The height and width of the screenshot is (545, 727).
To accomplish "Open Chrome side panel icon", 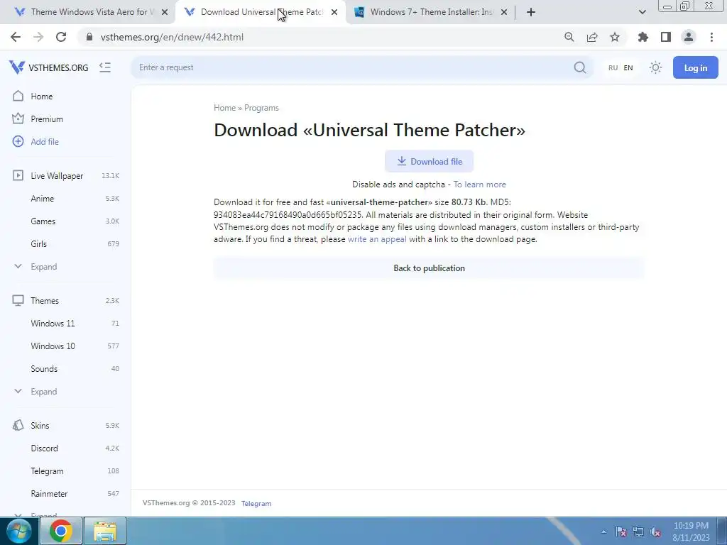I will click(666, 37).
